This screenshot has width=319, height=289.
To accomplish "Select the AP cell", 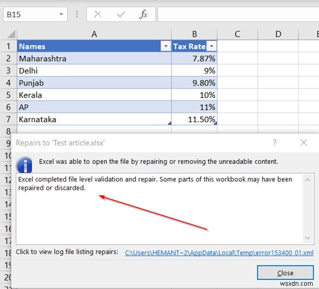I will (x=94, y=107).
